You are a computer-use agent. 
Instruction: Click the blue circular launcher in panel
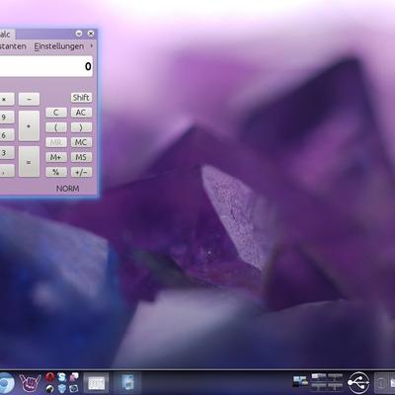pos(6,383)
